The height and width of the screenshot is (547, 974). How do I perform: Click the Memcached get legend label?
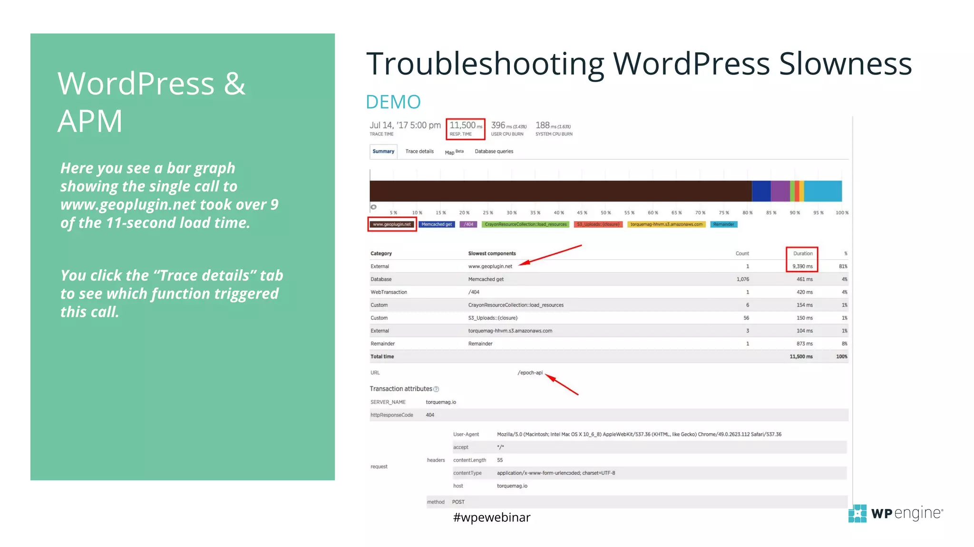coord(437,224)
